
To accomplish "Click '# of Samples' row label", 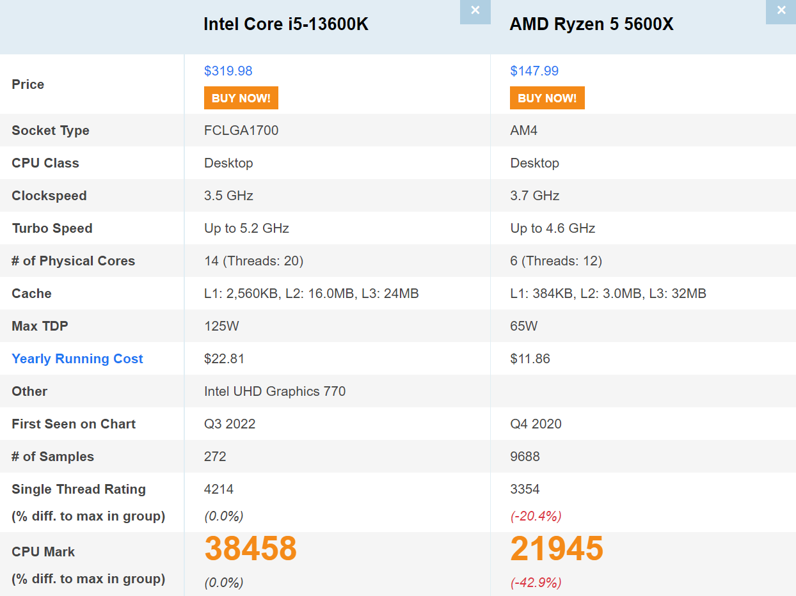I will [53, 457].
